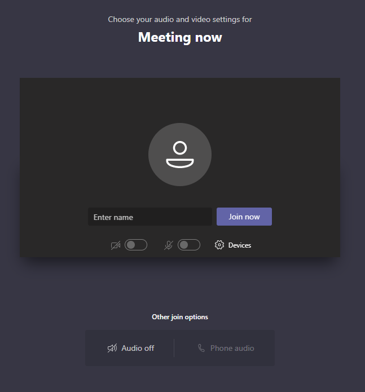Select the Phone audio option

tap(226, 348)
